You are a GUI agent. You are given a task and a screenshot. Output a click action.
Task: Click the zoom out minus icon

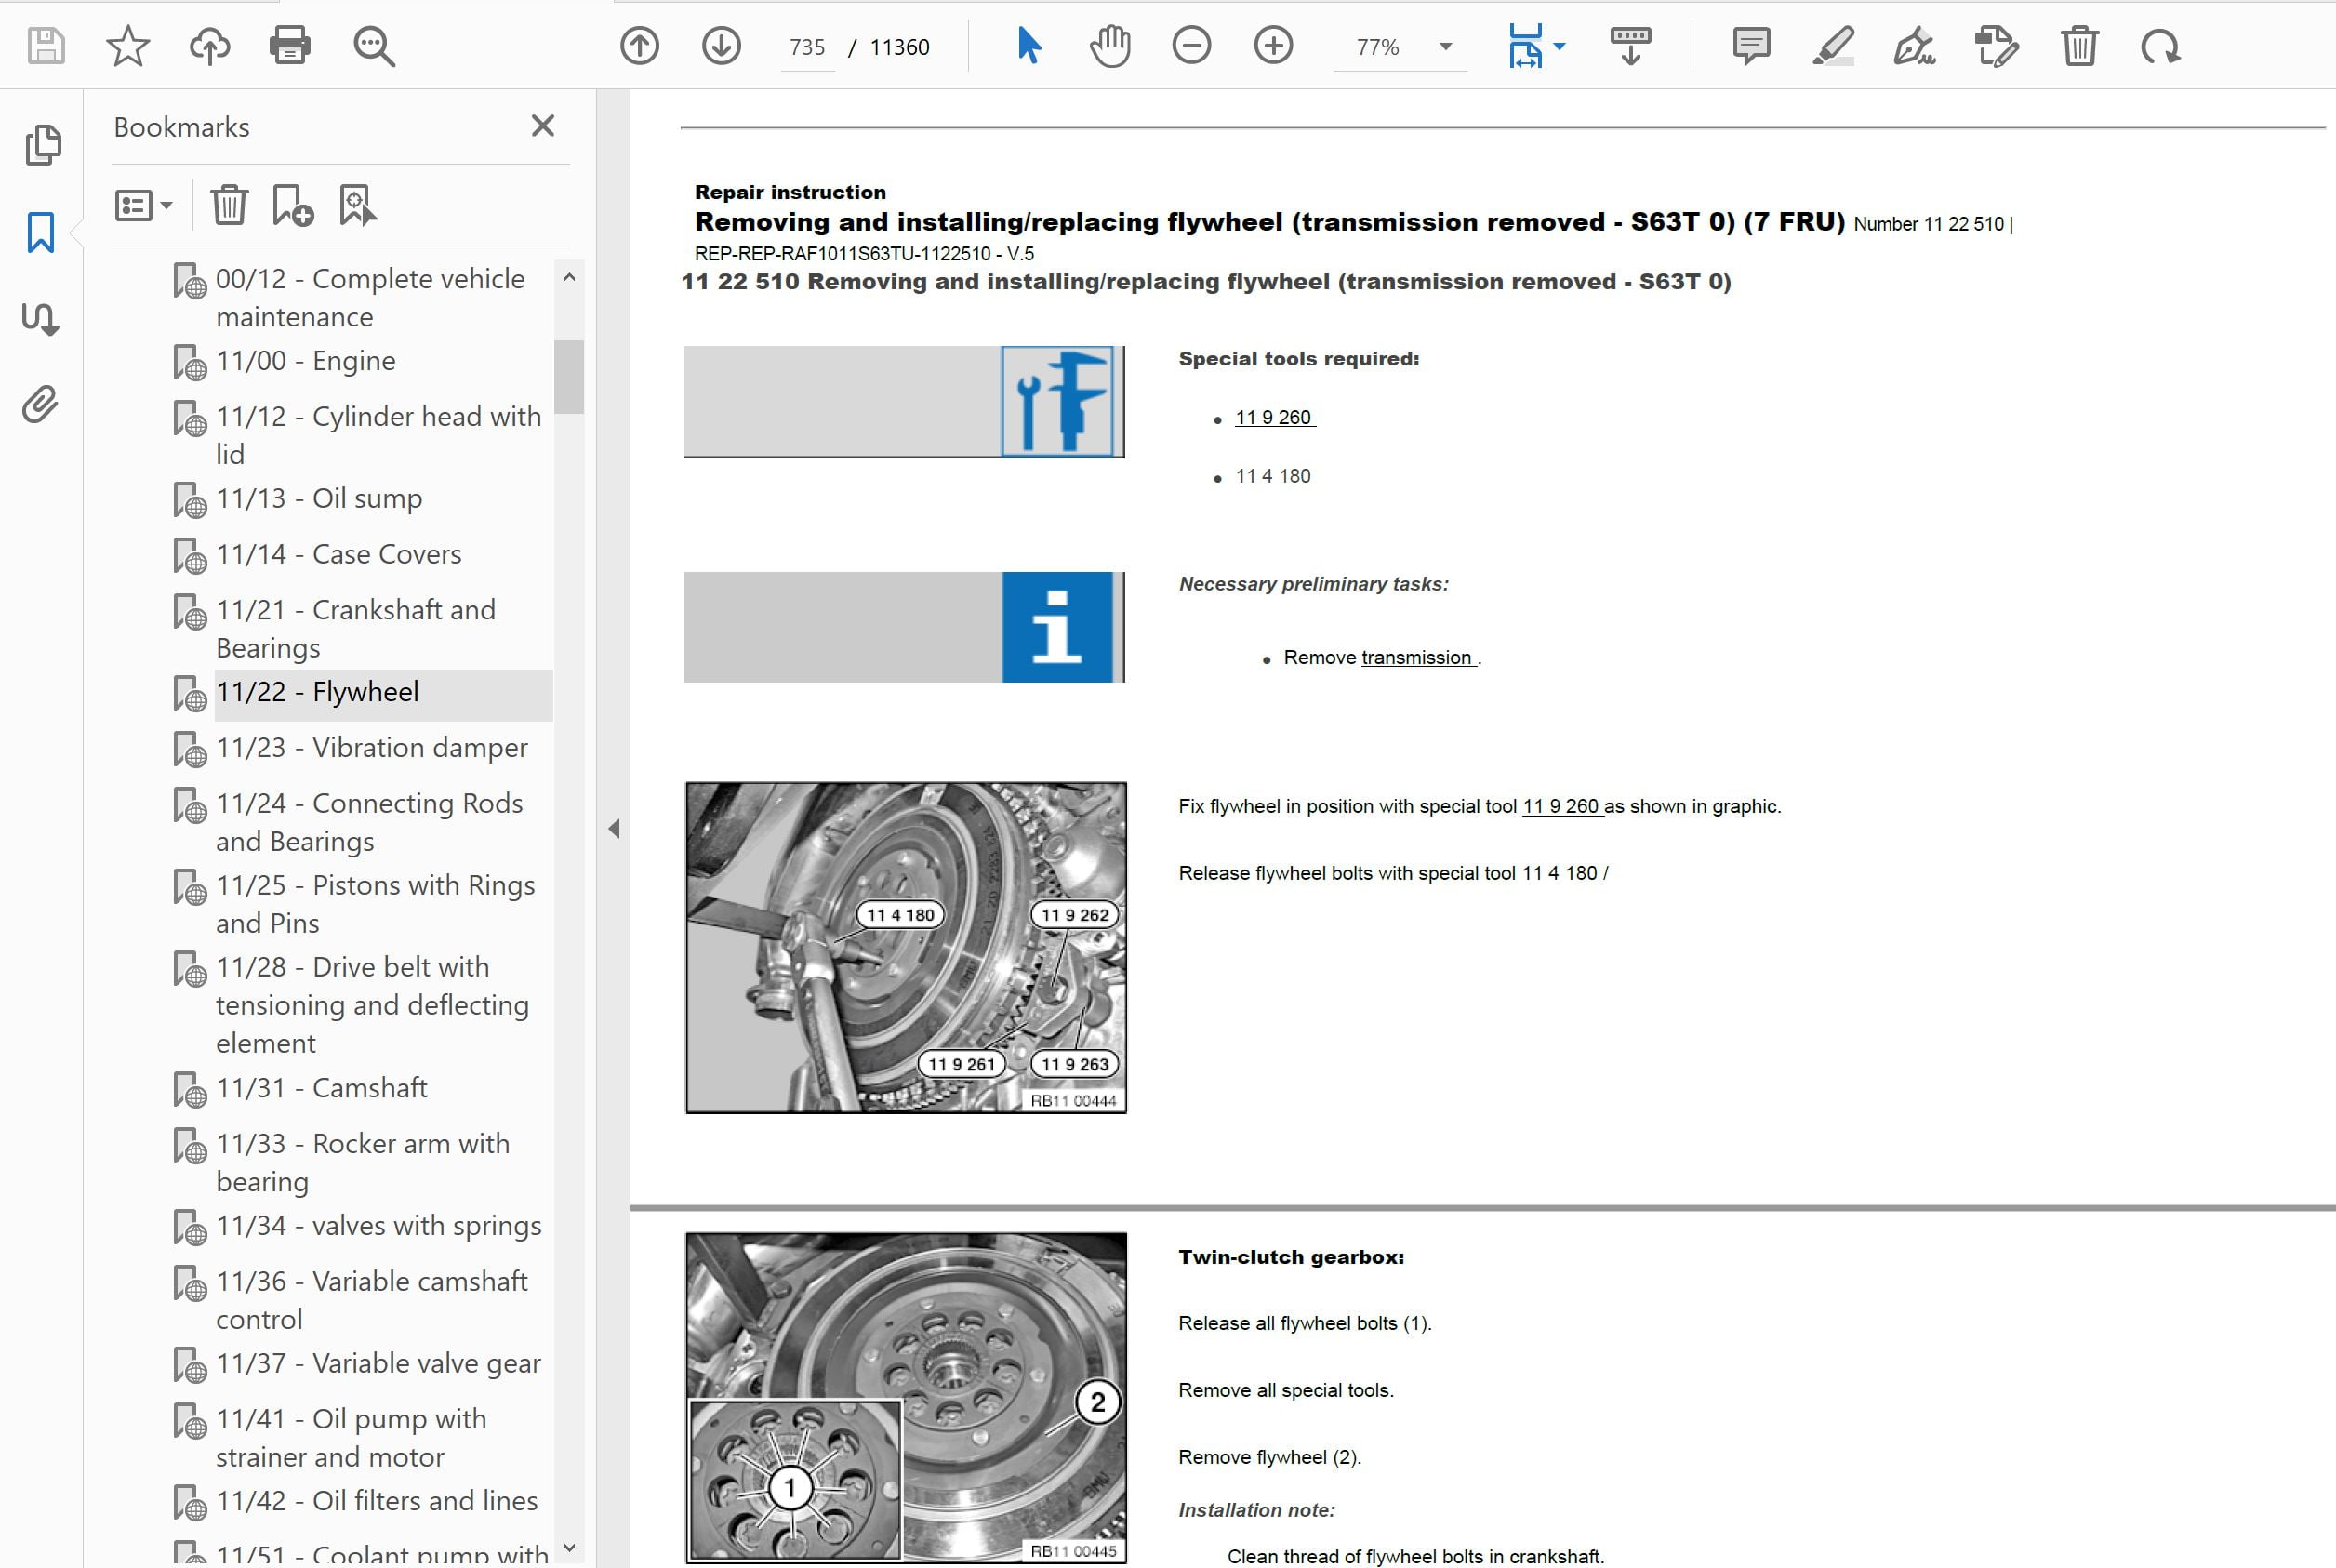pos(1191,46)
